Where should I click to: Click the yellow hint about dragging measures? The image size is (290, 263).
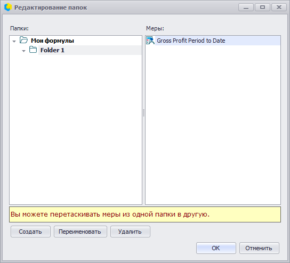(145, 214)
